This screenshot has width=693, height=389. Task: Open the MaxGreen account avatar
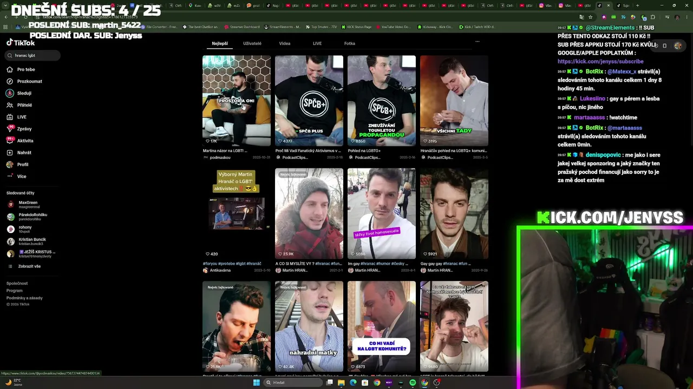pos(11,204)
